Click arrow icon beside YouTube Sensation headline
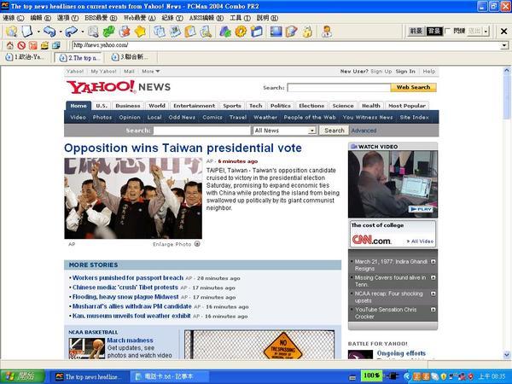Image resolution: width=512 pixels, height=384 pixels. (x=433, y=309)
